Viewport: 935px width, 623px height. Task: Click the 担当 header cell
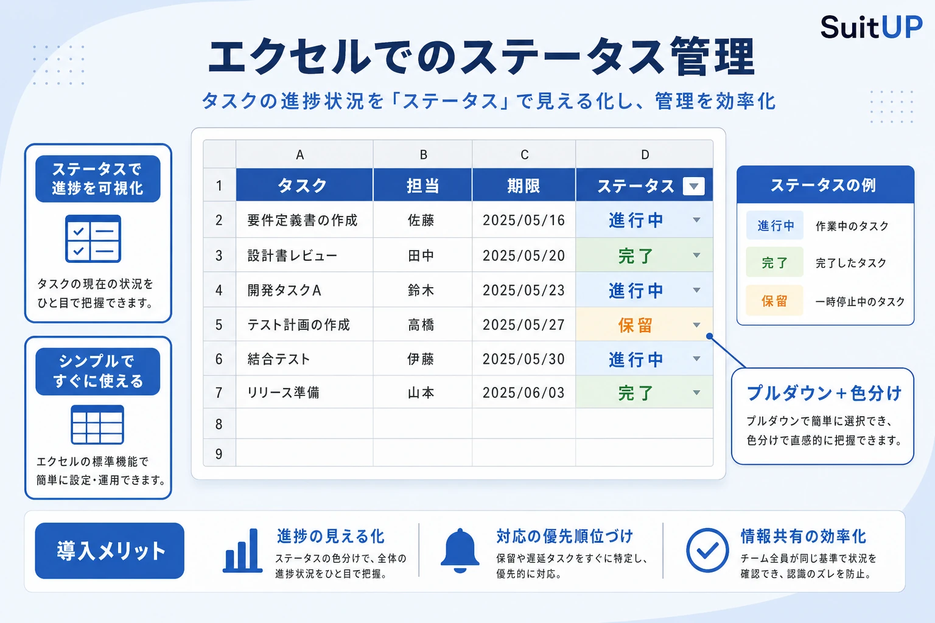422,186
